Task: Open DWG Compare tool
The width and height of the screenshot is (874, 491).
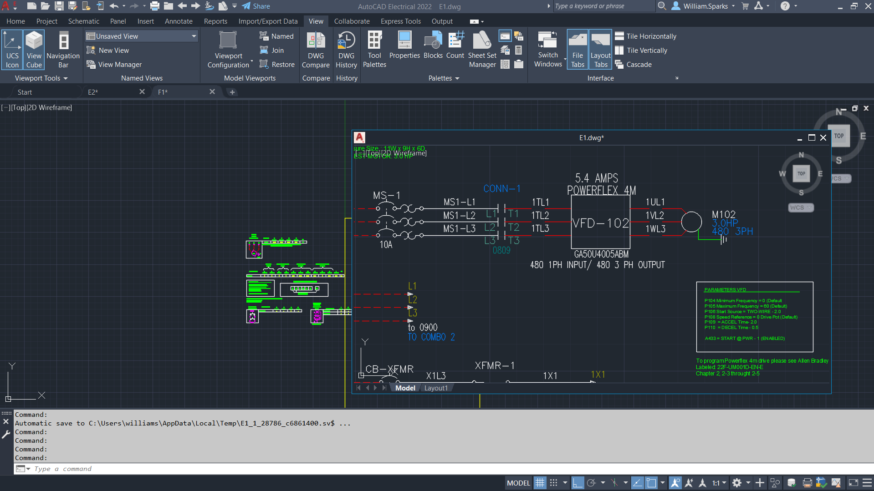Action: (x=316, y=50)
